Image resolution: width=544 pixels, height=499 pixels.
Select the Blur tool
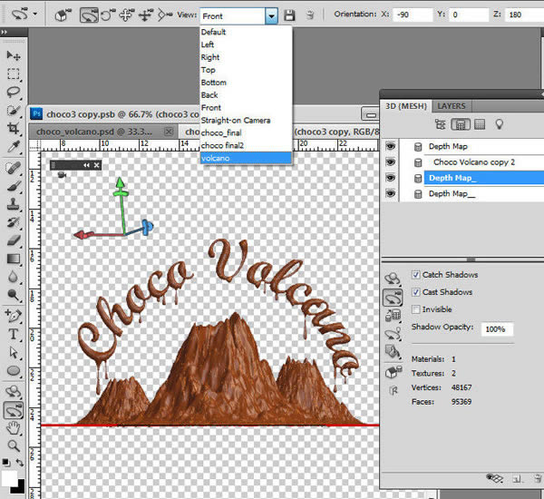coord(14,277)
